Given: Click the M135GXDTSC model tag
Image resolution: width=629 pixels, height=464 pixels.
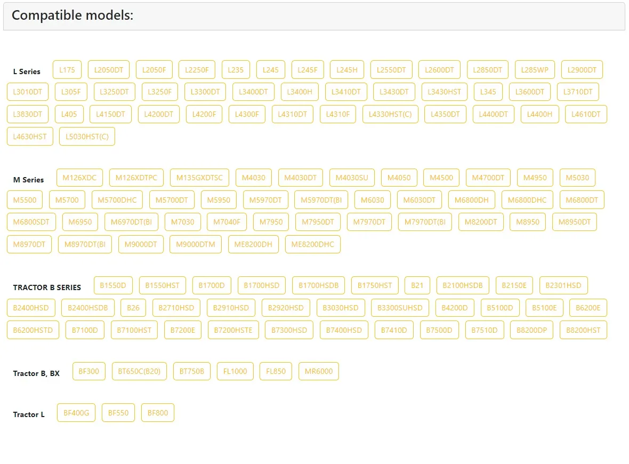Looking at the screenshot, I should (x=199, y=178).
